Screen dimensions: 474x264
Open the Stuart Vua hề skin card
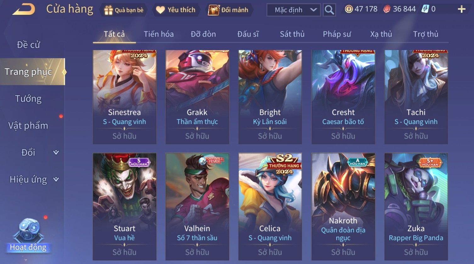[x=124, y=207]
